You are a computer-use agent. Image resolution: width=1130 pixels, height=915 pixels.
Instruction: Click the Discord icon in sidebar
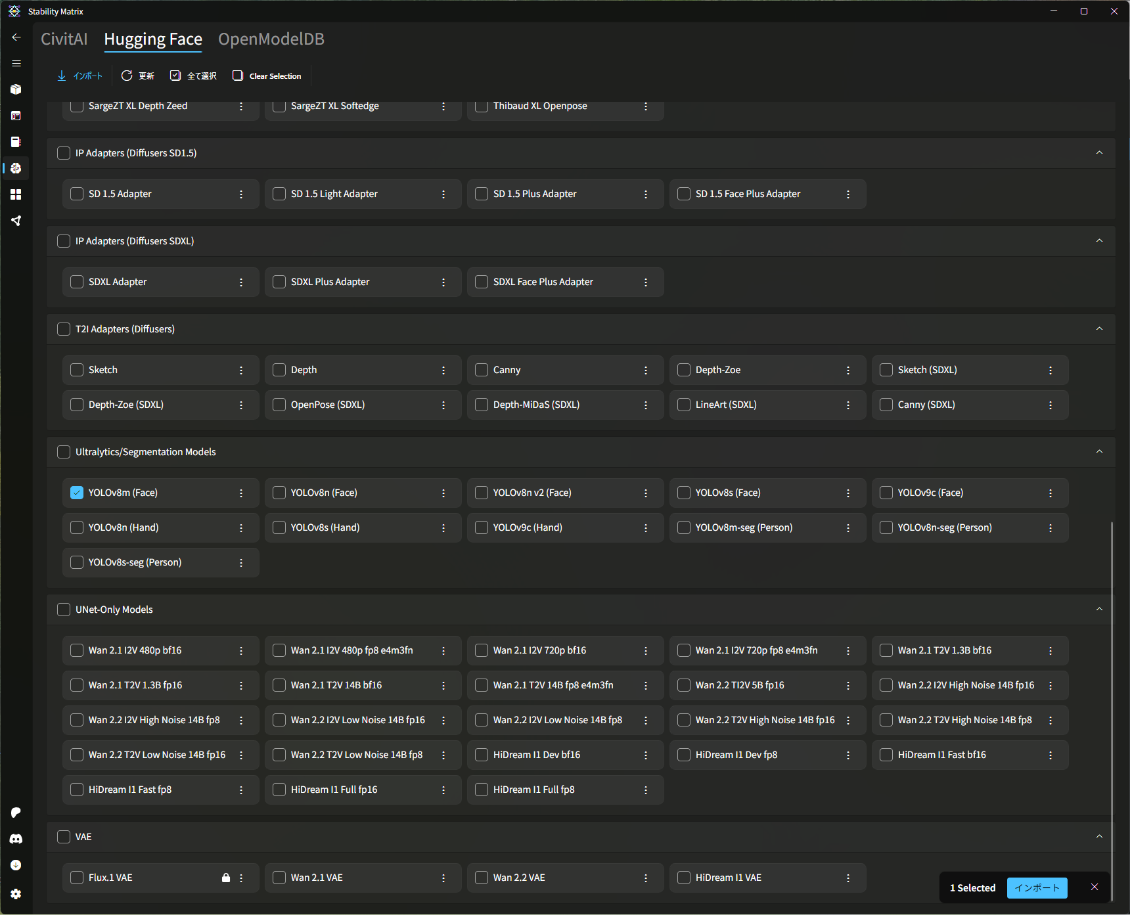click(x=16, y=839)
